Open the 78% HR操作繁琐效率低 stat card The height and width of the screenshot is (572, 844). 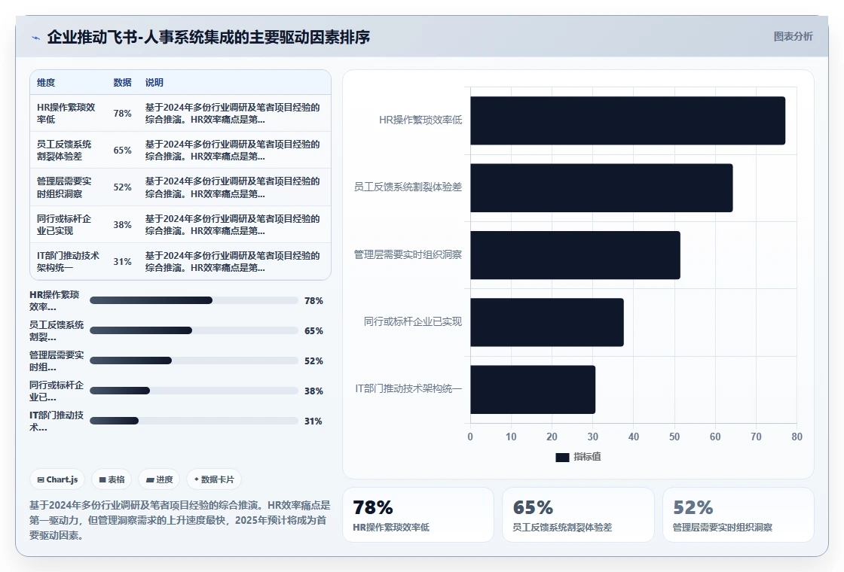418,515
